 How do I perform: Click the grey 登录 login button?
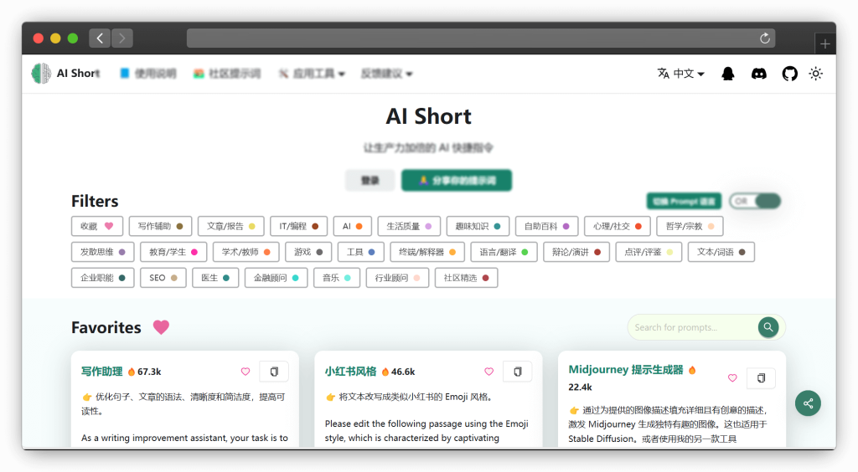pyautogui.click(x=370, y=180)
